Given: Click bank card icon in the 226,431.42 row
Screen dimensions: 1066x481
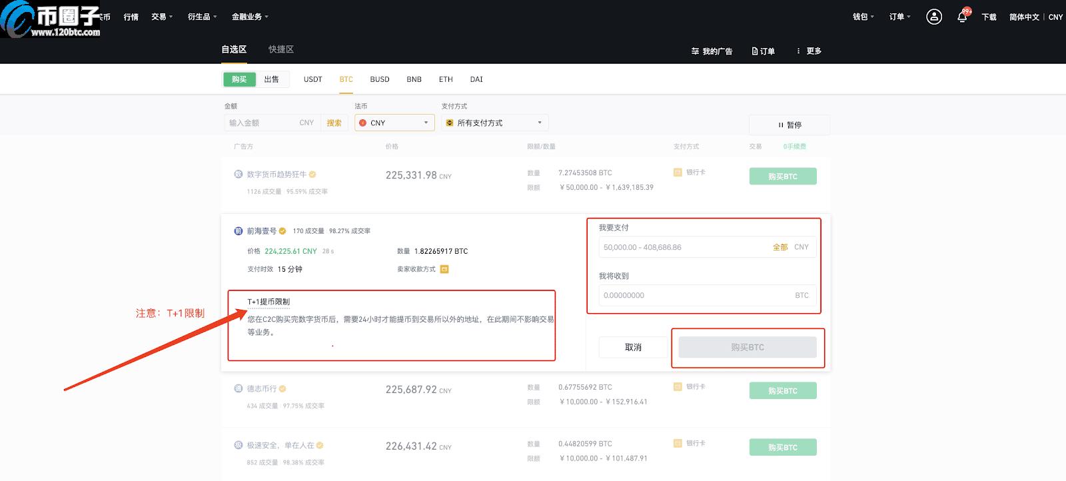Looking at the screenshot, I should click(678, 443).
